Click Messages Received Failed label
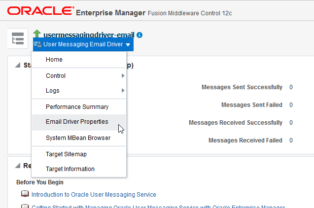314x208 pixels. pos(245,140)
